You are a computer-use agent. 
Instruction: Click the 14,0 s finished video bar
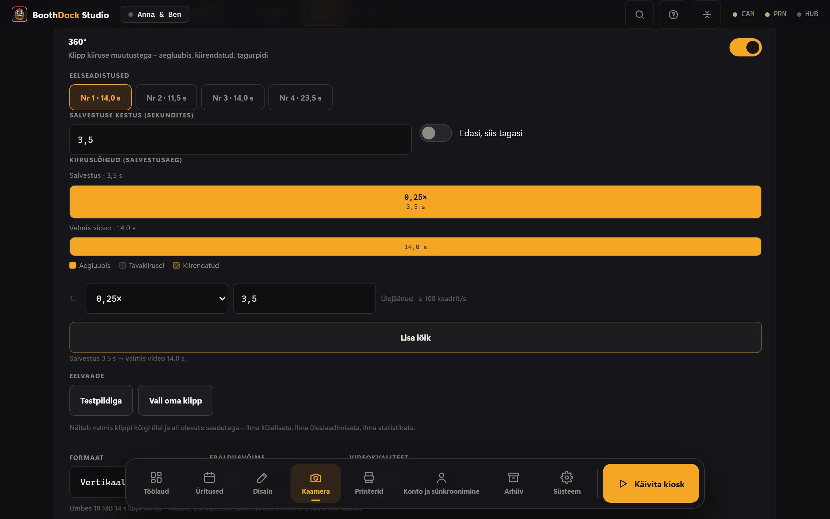pyautogui.click(x=415, y=247)
